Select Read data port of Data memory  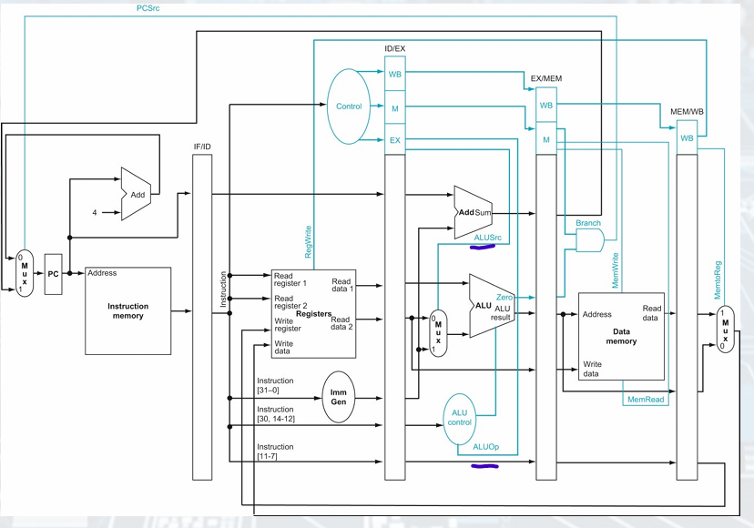pos(652,313)
